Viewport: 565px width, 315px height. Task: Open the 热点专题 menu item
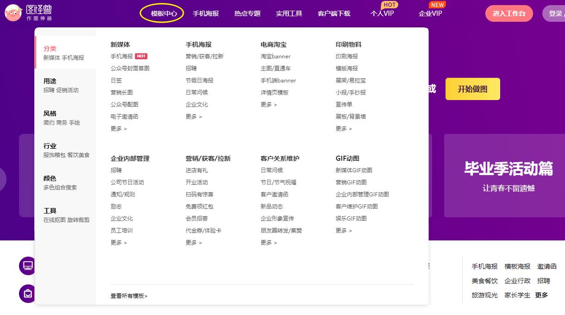pos(247,13)
